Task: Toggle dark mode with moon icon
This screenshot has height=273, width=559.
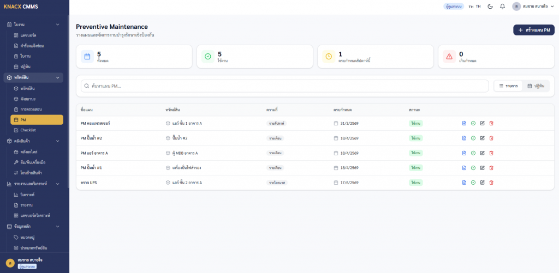Action: click(x=490, y=7)
